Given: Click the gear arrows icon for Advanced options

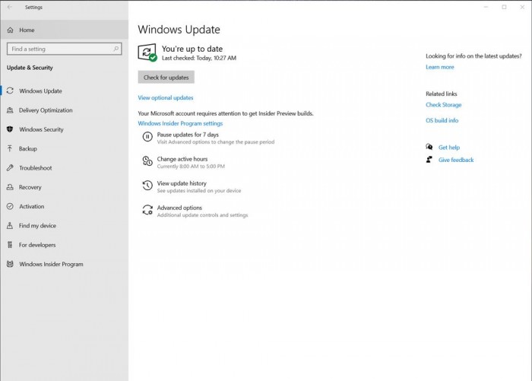Looking at the screenshot, I should pos(147,210).
